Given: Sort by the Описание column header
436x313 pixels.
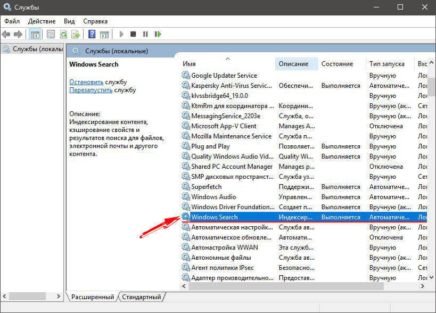Looking at the screenshot, I should pyautogui.click(x=296, y=64).
